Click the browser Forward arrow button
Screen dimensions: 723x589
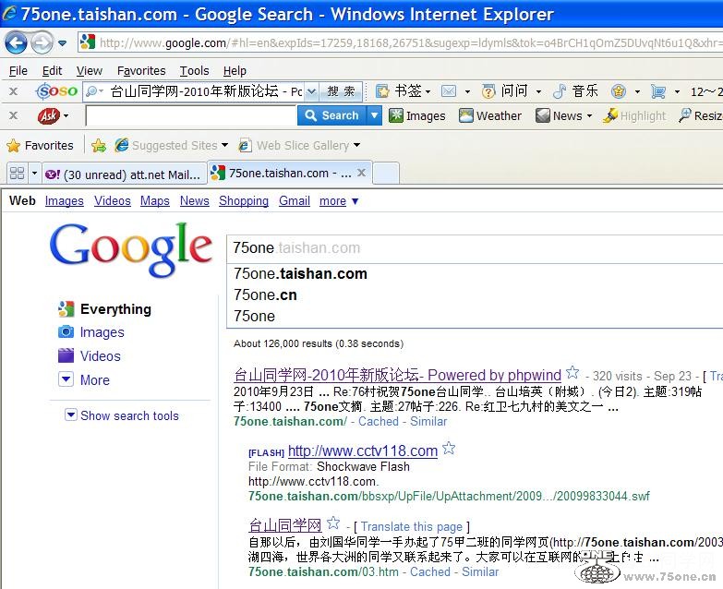[42, 42]
